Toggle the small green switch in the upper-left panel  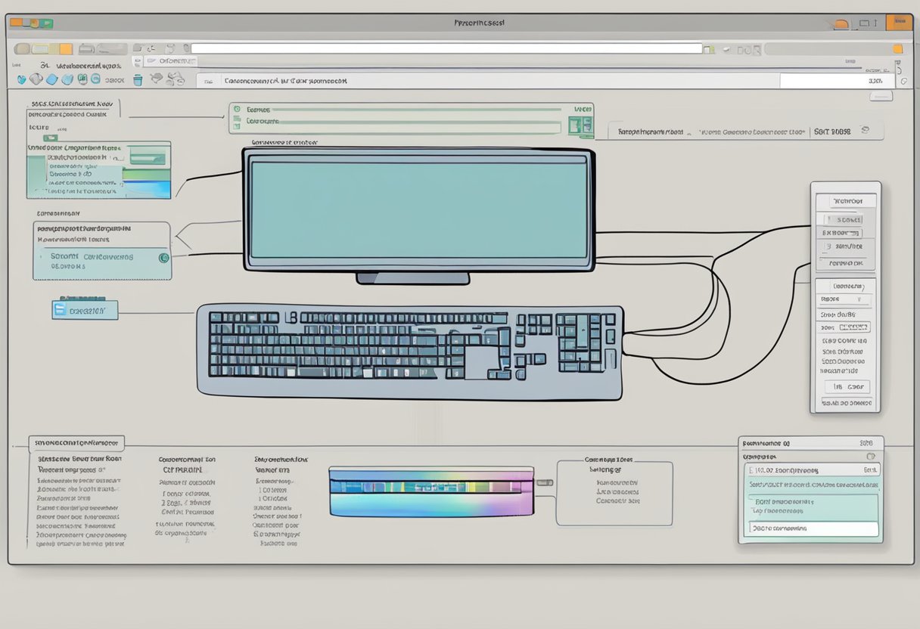pyautogui.click(x=51, y=138)
